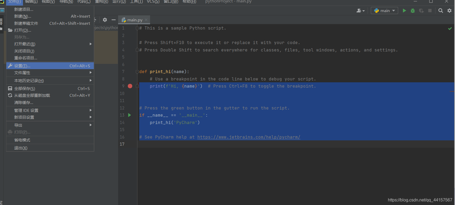Expand 新项目设置 submenu
455x205 pixels.
tap(50, 117)
